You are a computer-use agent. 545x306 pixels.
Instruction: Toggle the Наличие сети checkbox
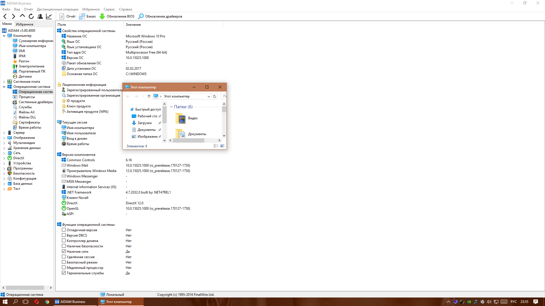coord(64,252)
